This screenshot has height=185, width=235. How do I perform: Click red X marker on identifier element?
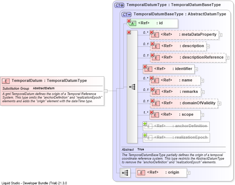pos(145,66)
